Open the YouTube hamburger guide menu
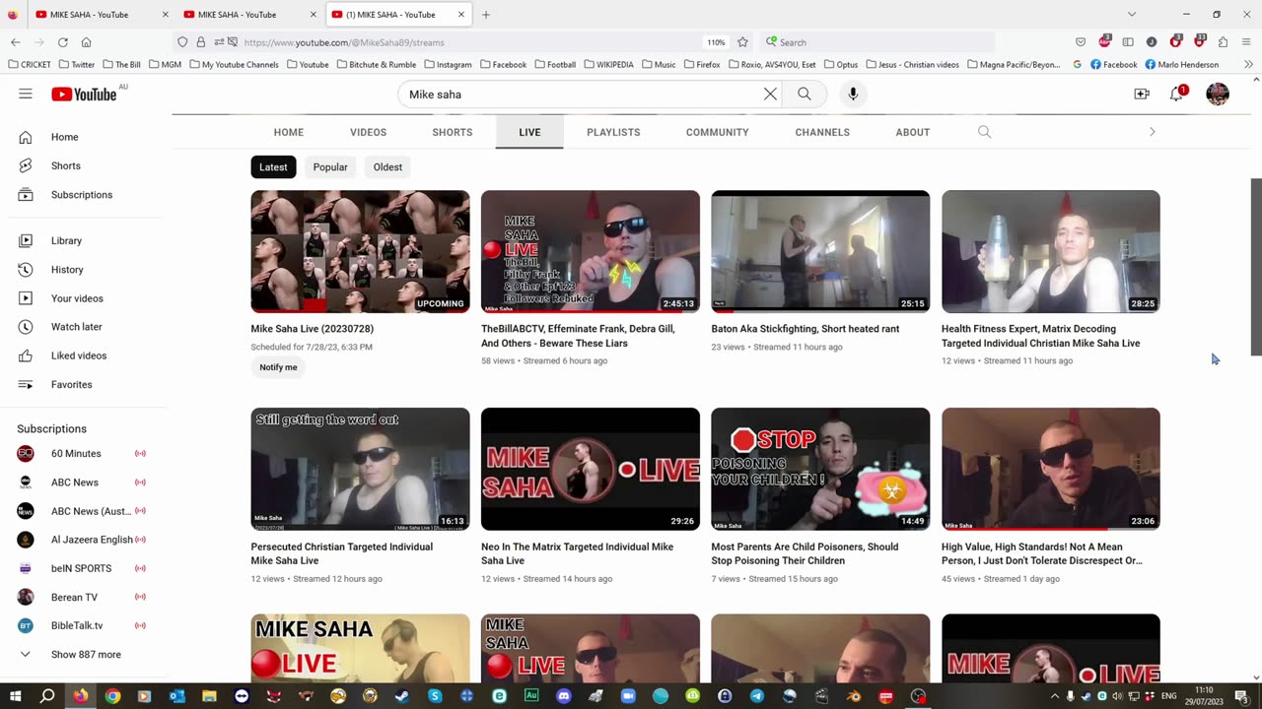The height and width of the screenshot is (709, 1262). click(26, 94)
